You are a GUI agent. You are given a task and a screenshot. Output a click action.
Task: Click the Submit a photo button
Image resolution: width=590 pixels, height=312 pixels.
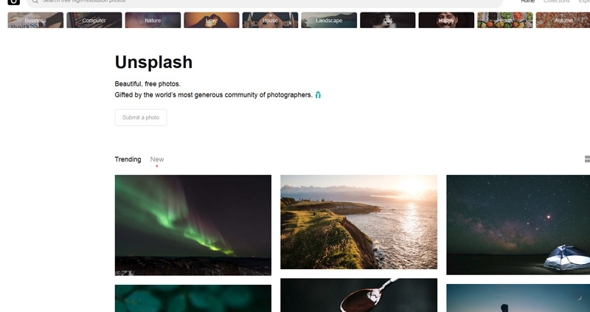141,117
